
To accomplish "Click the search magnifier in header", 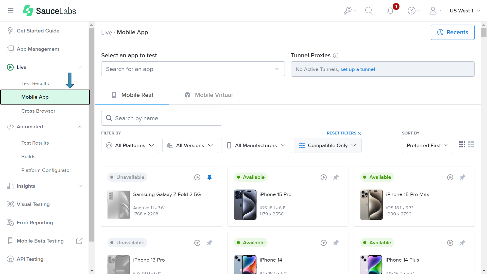I will (x=369, y=11).
